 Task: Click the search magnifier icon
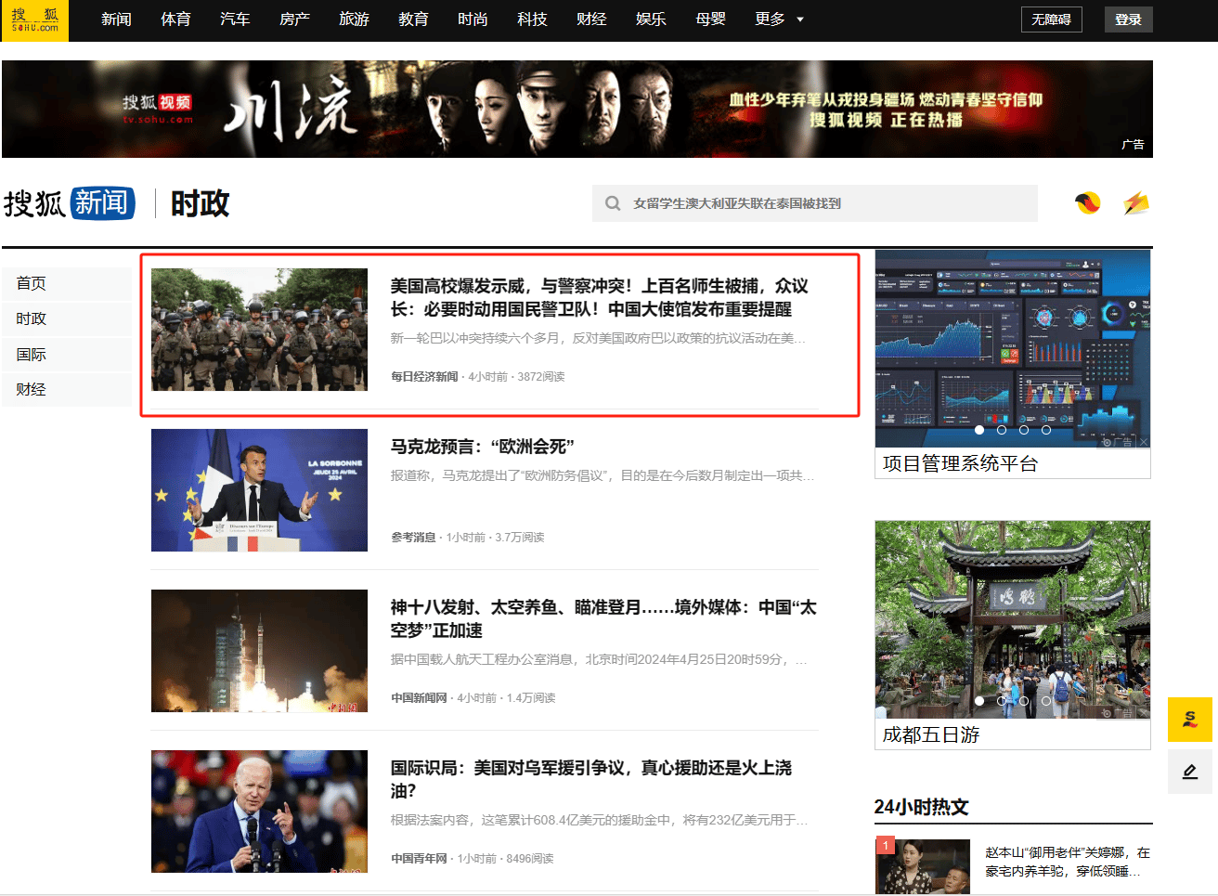[x=613, y=203]
